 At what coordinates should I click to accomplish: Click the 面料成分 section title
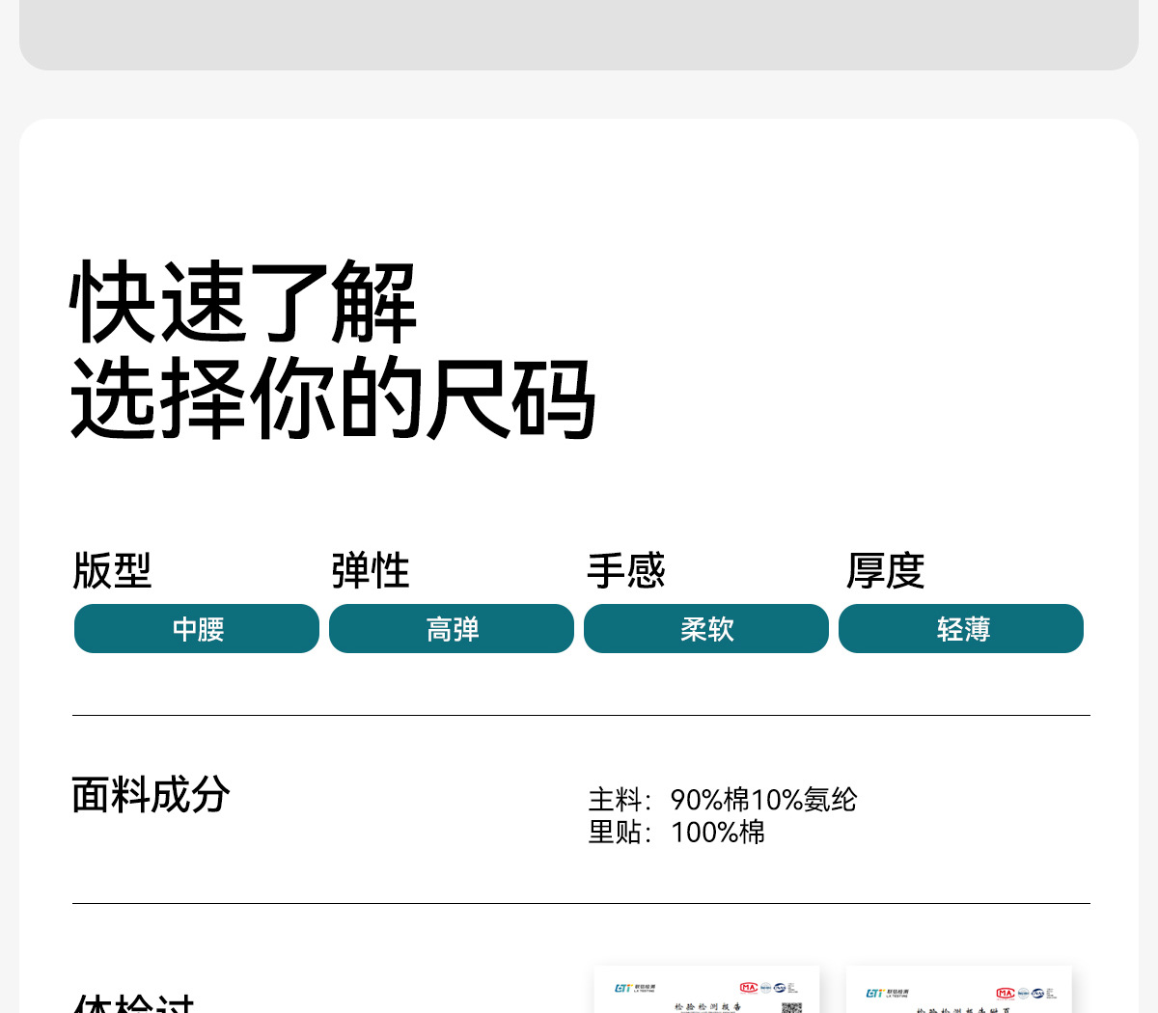[x=151, y=795]
